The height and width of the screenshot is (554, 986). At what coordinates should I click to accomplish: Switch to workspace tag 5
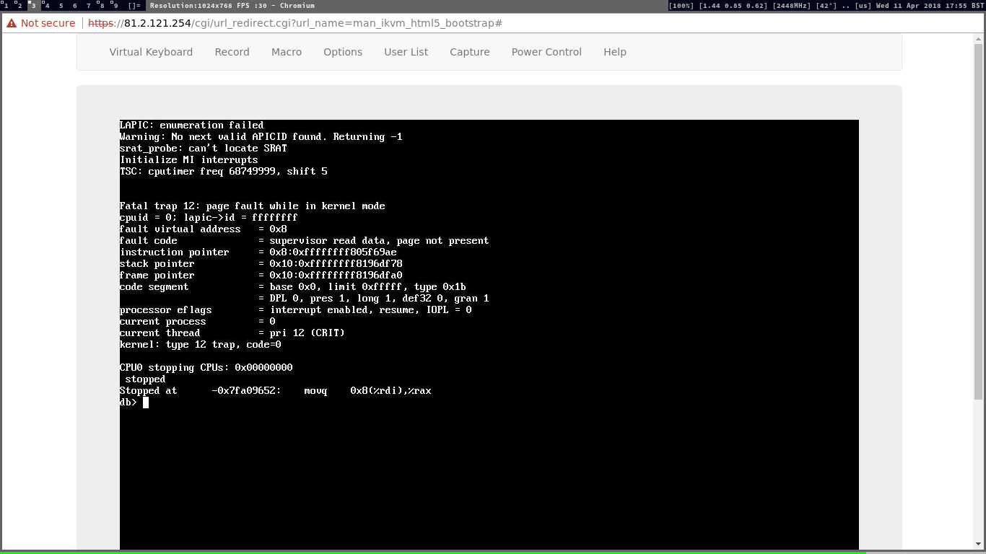(x=61, y=5)
